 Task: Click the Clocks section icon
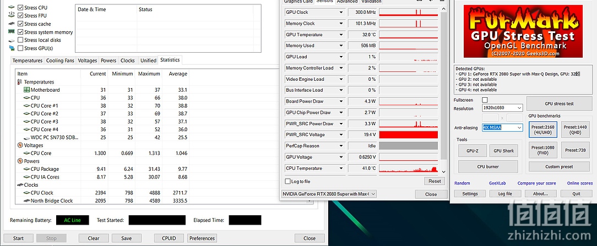20,185
